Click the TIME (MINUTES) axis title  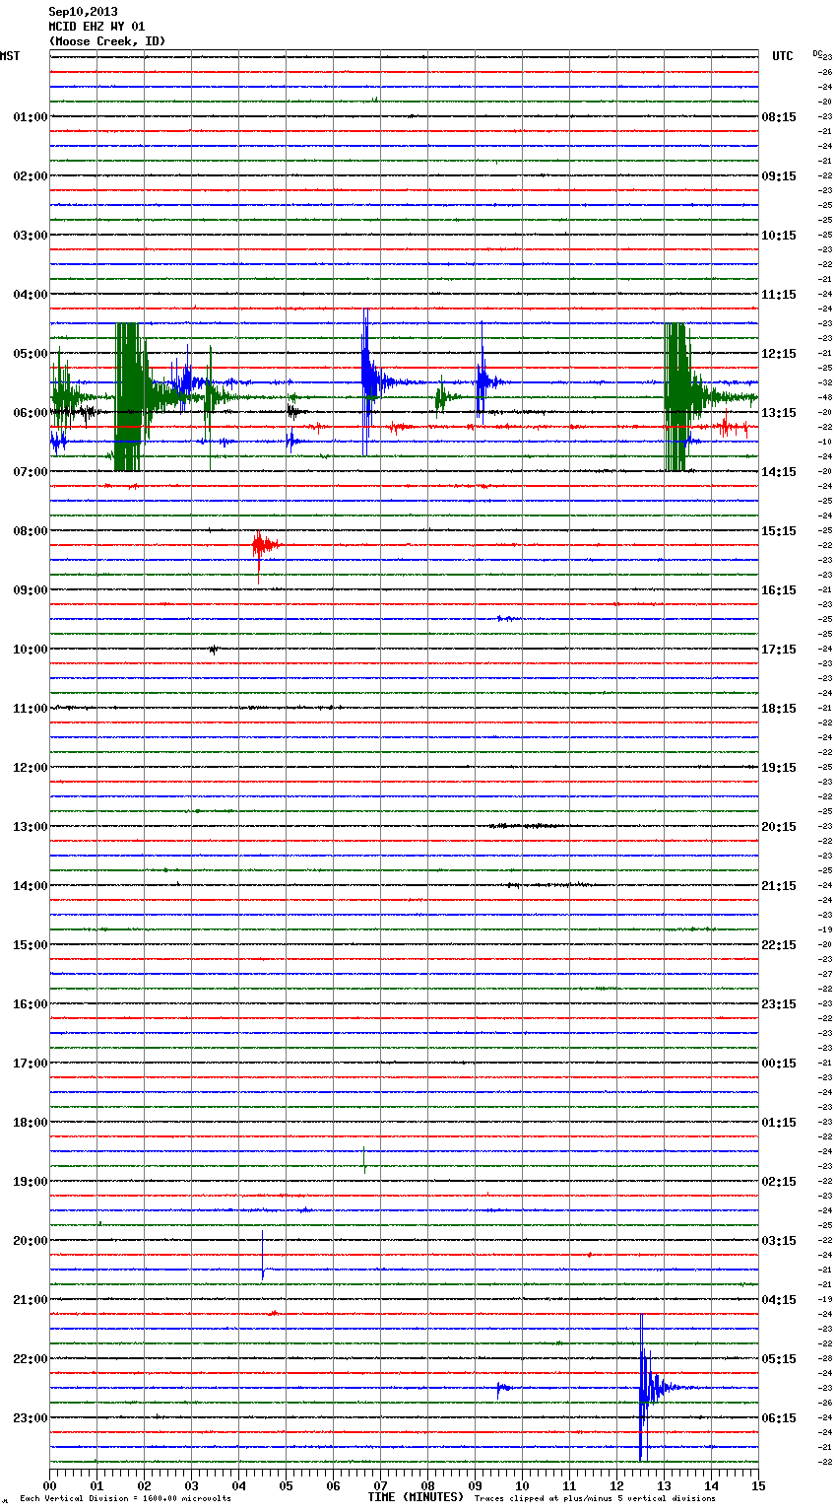coord(416,1497)
